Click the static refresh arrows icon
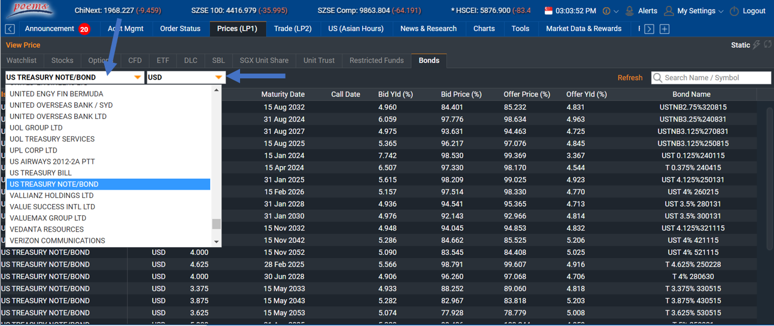Image resolution: width=774 pixels, height=326 pixels. (767, 45)
